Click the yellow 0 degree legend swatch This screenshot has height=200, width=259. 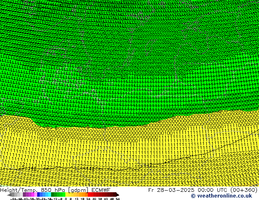67,194
